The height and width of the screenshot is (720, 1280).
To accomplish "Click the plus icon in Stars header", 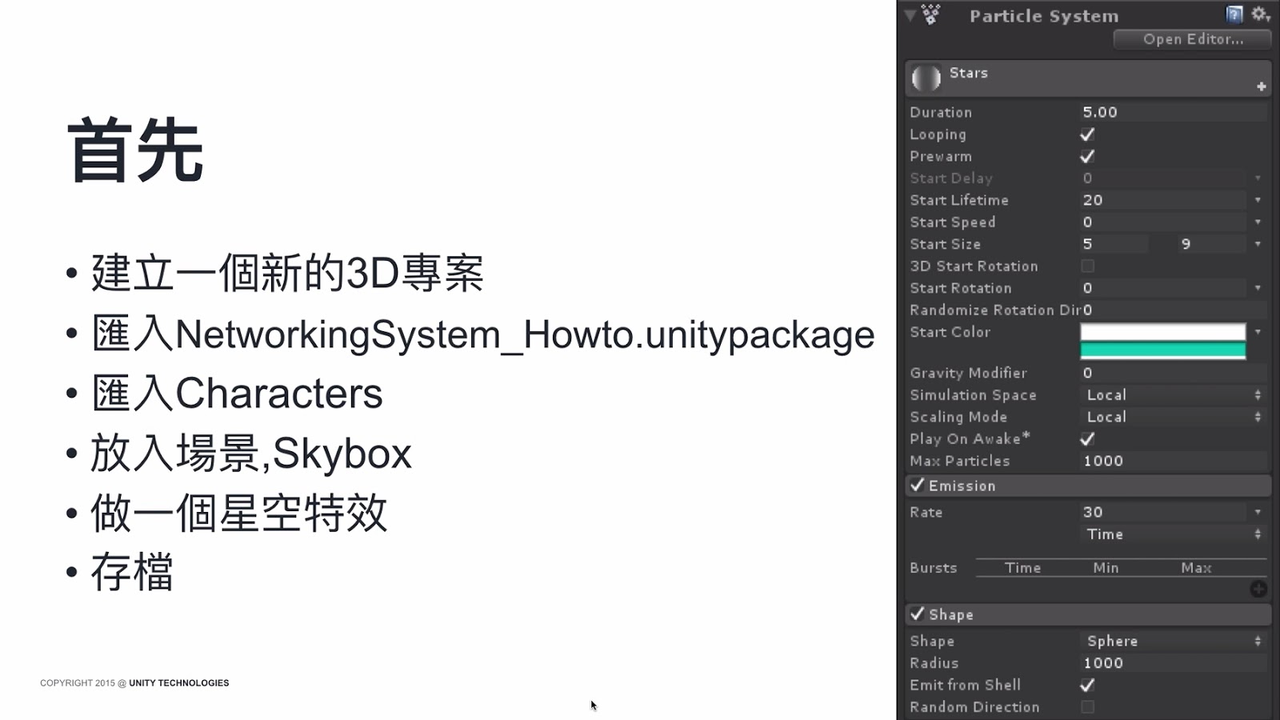I will point(1262,86).
